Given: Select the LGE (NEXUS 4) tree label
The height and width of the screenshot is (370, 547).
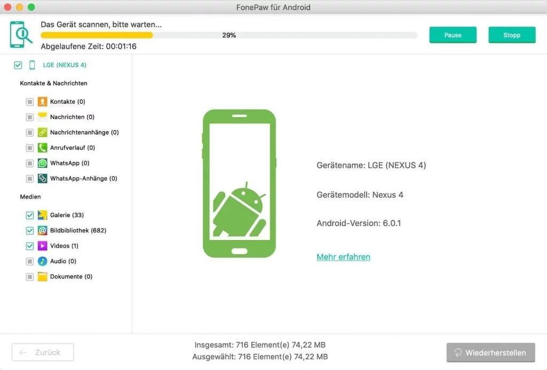Looking at the screenshot, I should [65, 65].
